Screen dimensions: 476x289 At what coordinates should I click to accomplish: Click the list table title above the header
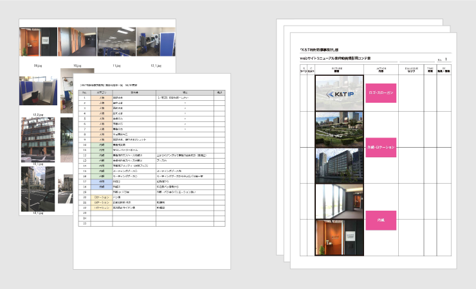click(x=108, y=85)
